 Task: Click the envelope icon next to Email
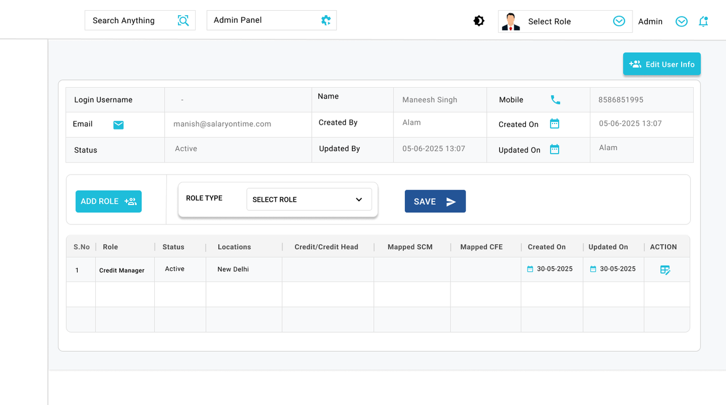click(x=118, y=124)
